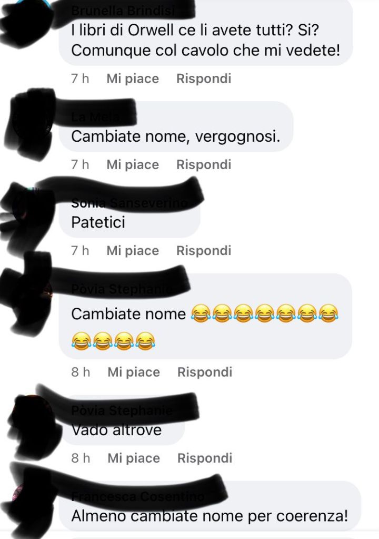Reply to the laughing emoji comment
379x539 pixels.
click(x=205, y=372)
